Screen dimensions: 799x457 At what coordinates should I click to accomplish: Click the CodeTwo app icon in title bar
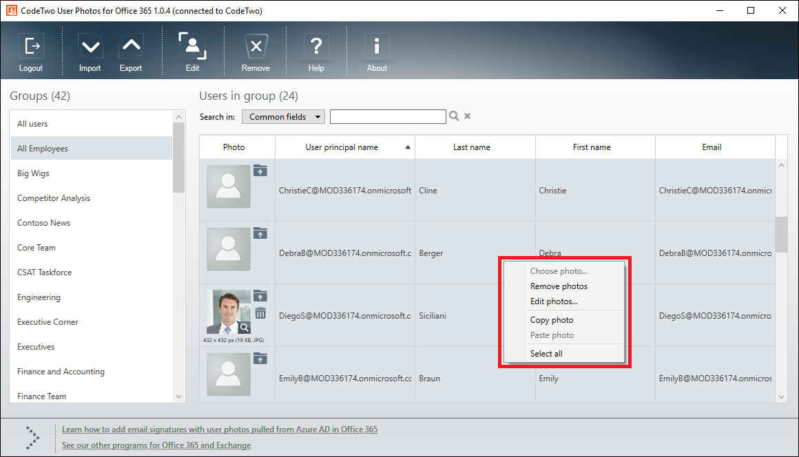click(x=11, y=10)
